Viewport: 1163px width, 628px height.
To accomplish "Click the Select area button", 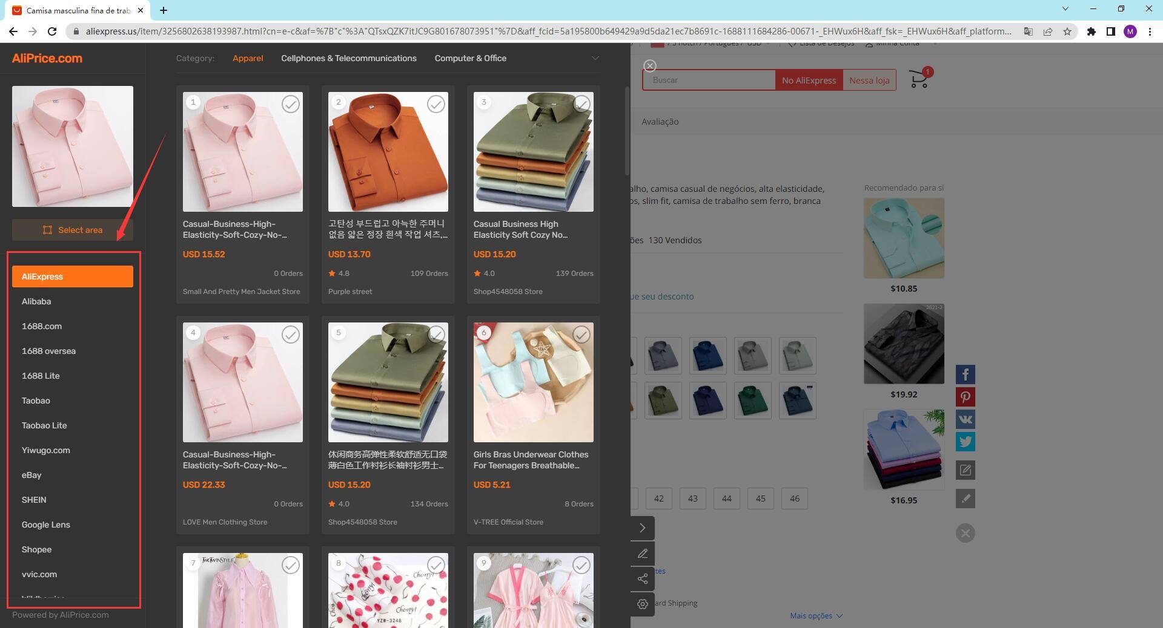I will tap(73, 230).
